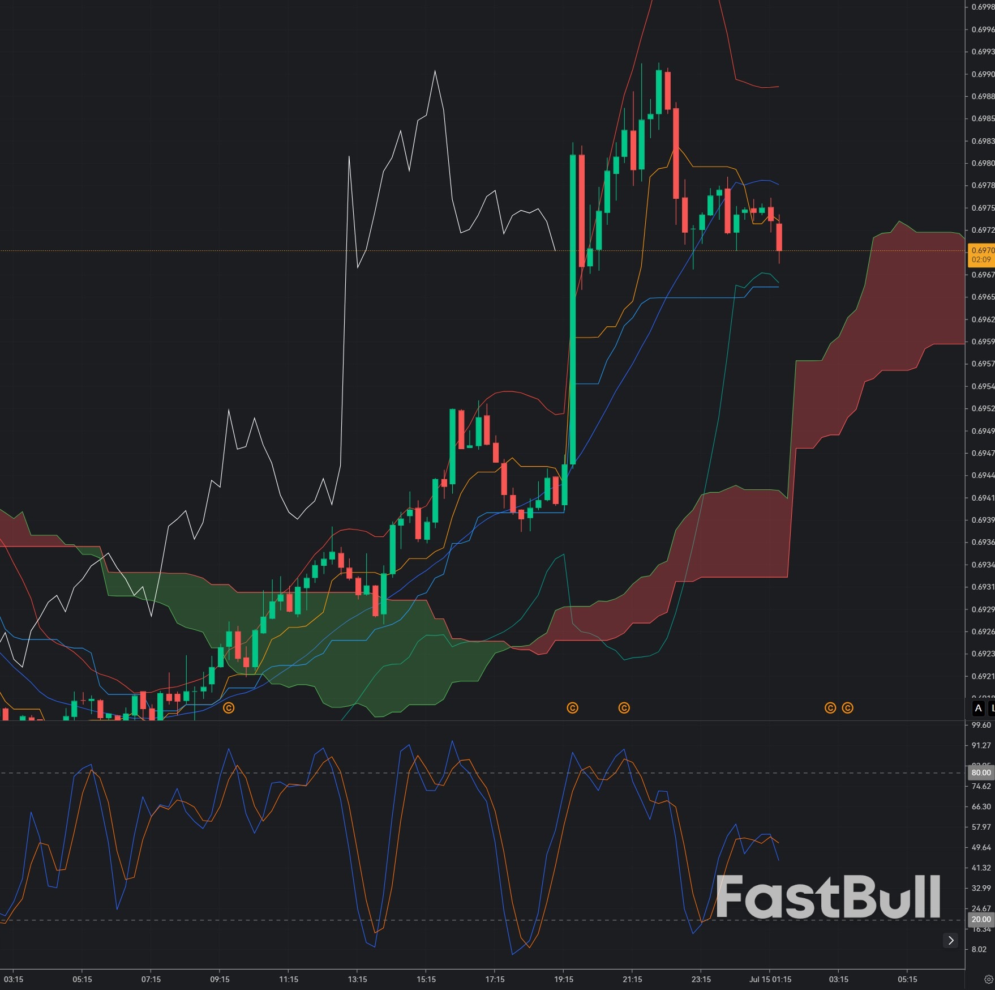Toggle the L log-scale button
Screen dimensions: 995x990
pos(992,708)
